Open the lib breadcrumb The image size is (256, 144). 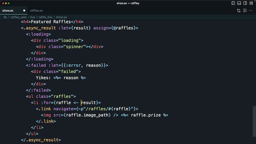[x=5, y=17]
